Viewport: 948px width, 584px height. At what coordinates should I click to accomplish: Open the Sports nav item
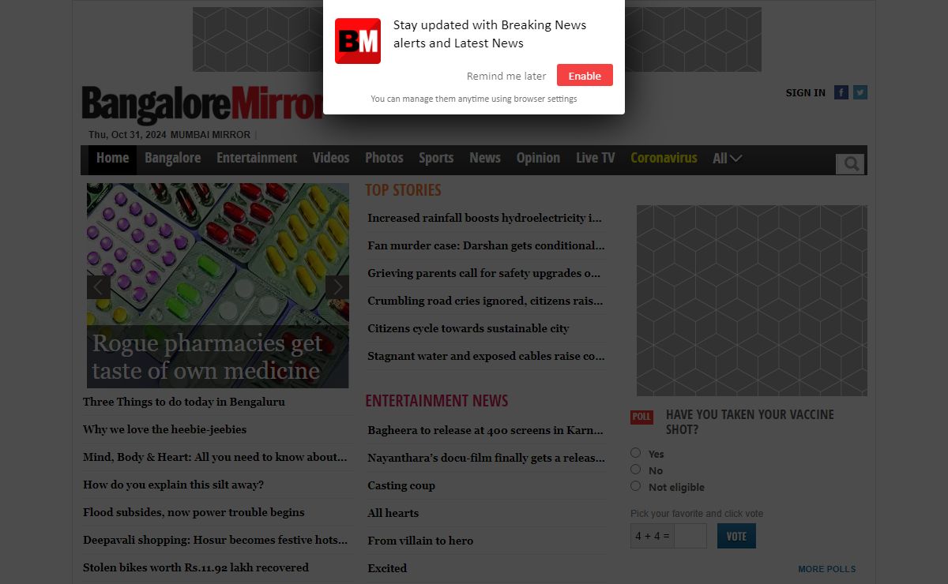436,158
